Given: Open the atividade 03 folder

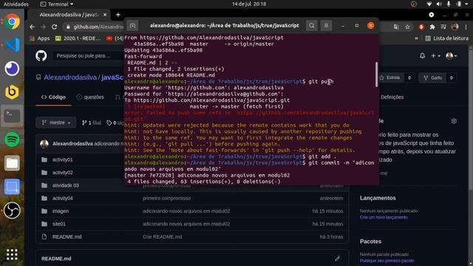Looking at the screenshot, I should [66, 185].
